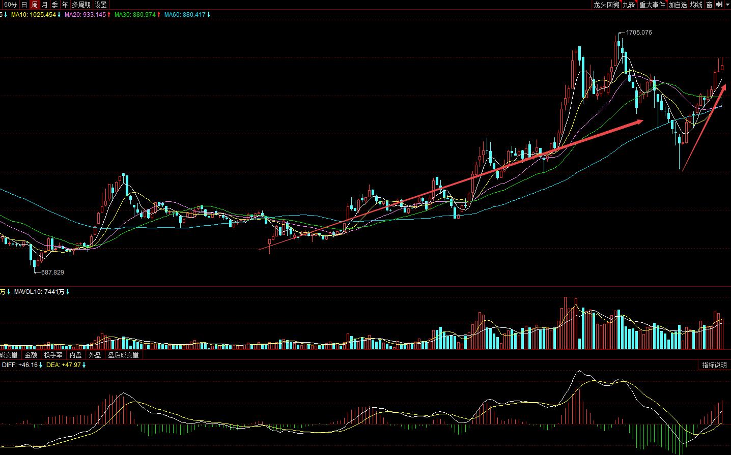Switch chart to 月 (monthly) period
The width and height of the screenshot is (731, 455).
tap(45, 5)
